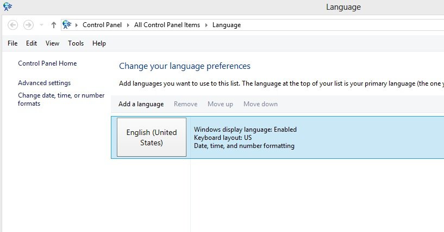
Task: Expand the chevron after Control Panel breadcrumb
Action: pyautogui.click(x=128, y=25)
